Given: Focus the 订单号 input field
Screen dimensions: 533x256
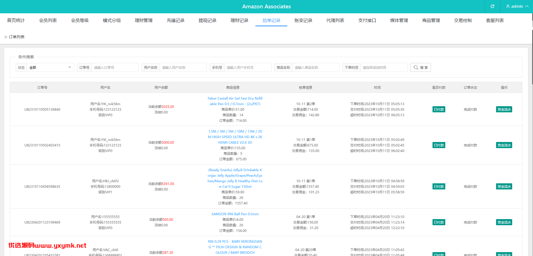Looking at the screenshot, I should [115, 67].
